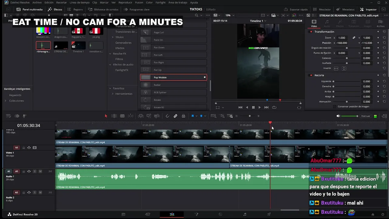Jump to first frame in viewer
This screenshot has width=389, height=219.
pos(240,107)
